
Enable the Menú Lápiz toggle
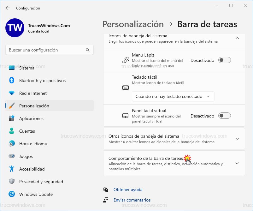point(224,60)
